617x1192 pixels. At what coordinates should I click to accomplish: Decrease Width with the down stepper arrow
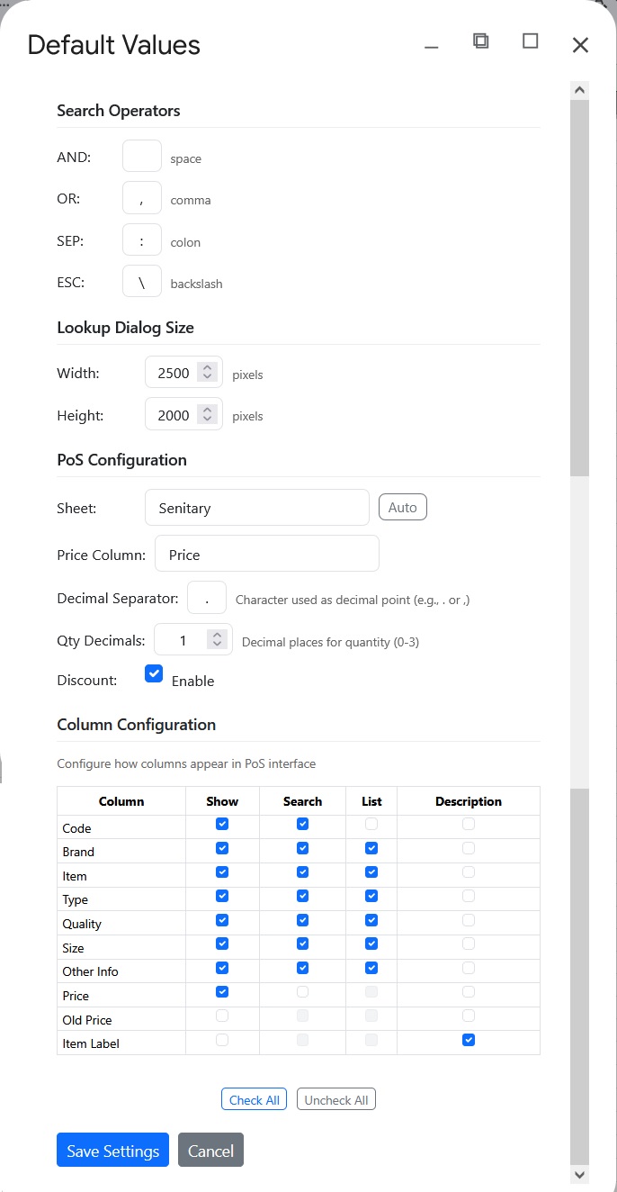tap(208, 378)
